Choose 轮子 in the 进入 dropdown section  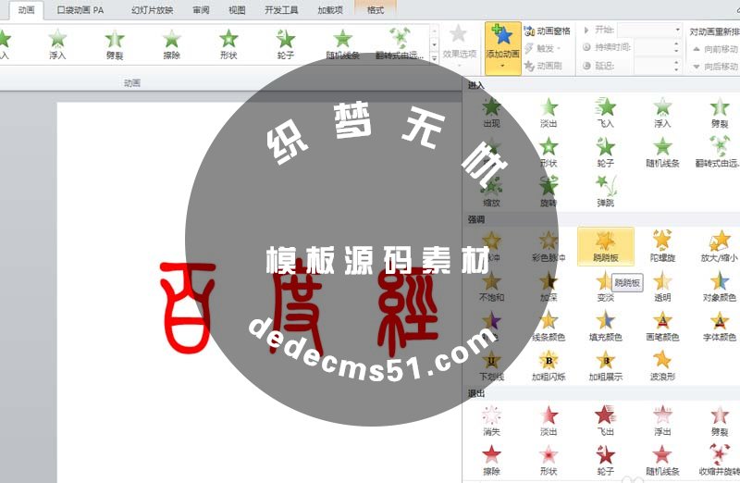606,152
